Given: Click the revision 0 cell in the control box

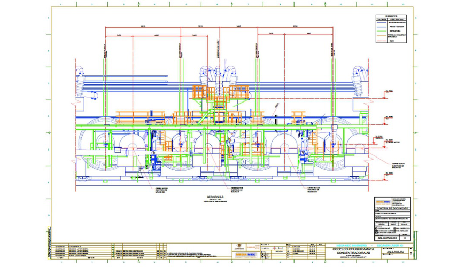Looking at the screenshot, I should pyautogui.click(x=405, y=238).
